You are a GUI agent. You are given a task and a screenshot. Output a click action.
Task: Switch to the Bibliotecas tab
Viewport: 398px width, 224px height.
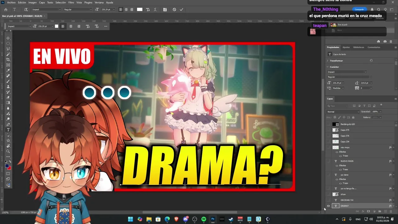[359, 47]
